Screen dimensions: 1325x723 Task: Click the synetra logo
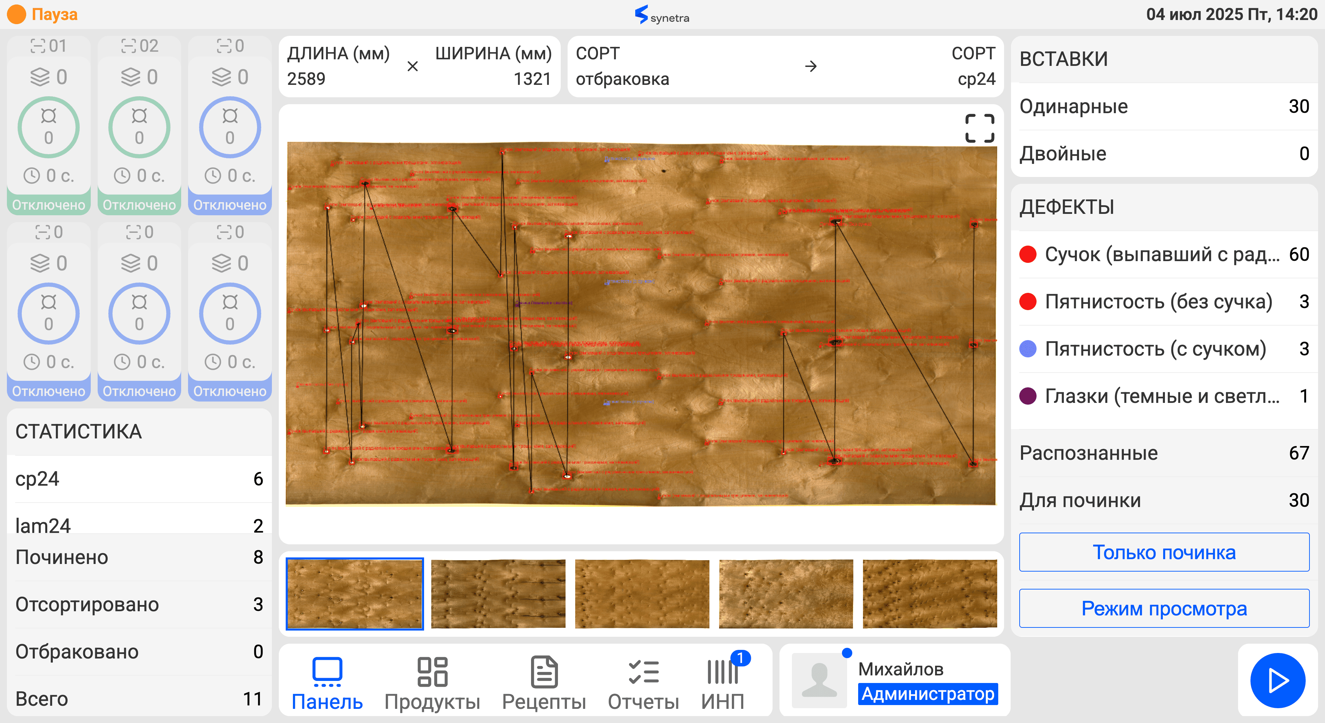[x=662, y=15]
